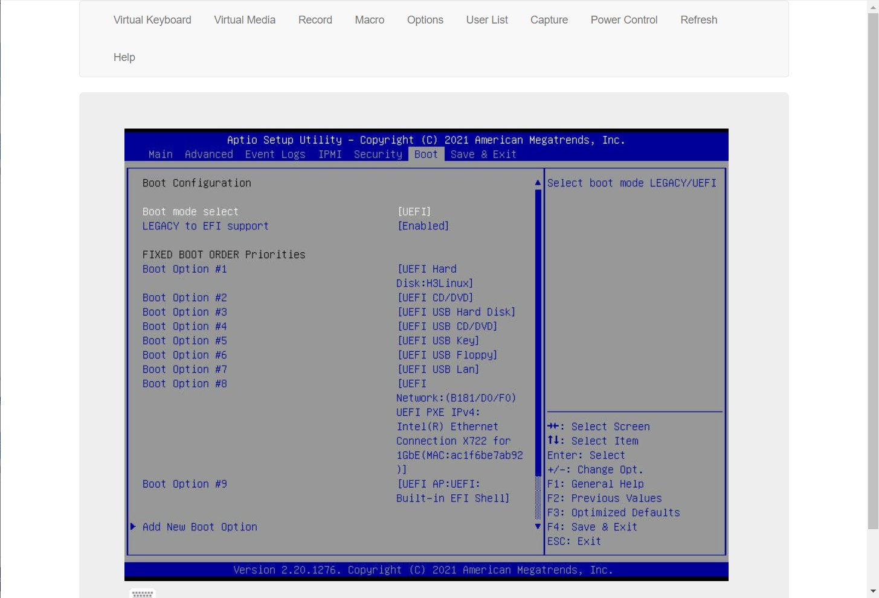
Task: Open the Power Control menu
Action: 624,20
